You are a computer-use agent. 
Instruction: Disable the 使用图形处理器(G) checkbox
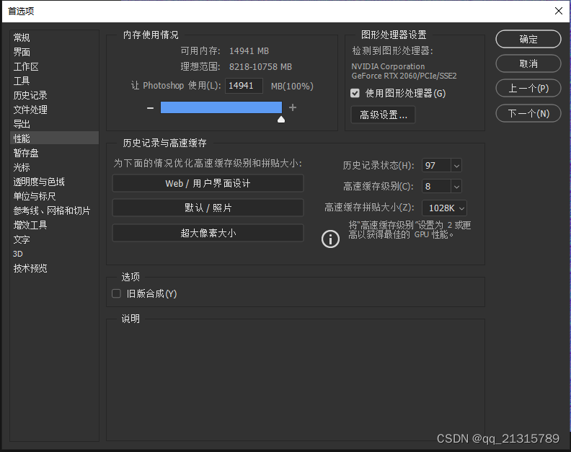(355, 94)
